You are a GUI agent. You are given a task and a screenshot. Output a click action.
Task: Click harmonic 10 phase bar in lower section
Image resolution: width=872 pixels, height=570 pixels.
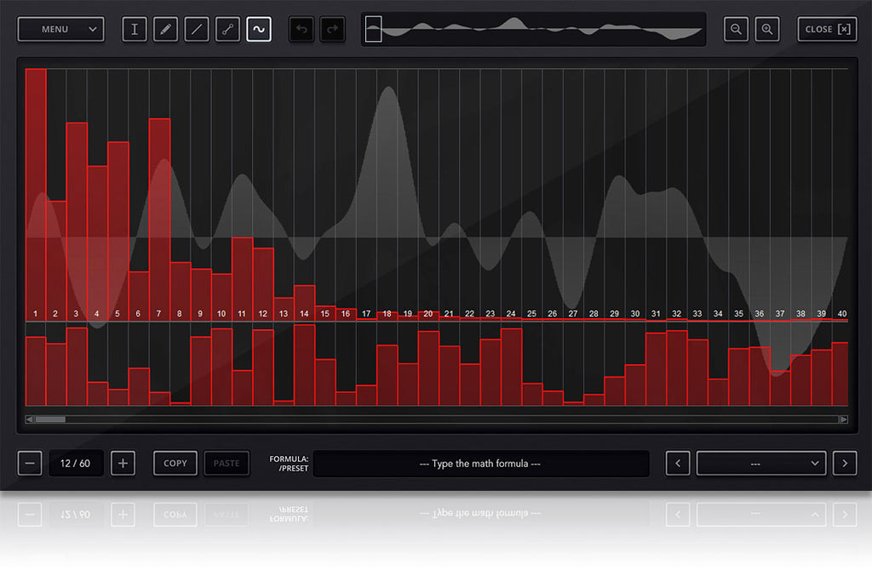pyautogui.click(x=222, y=367)
